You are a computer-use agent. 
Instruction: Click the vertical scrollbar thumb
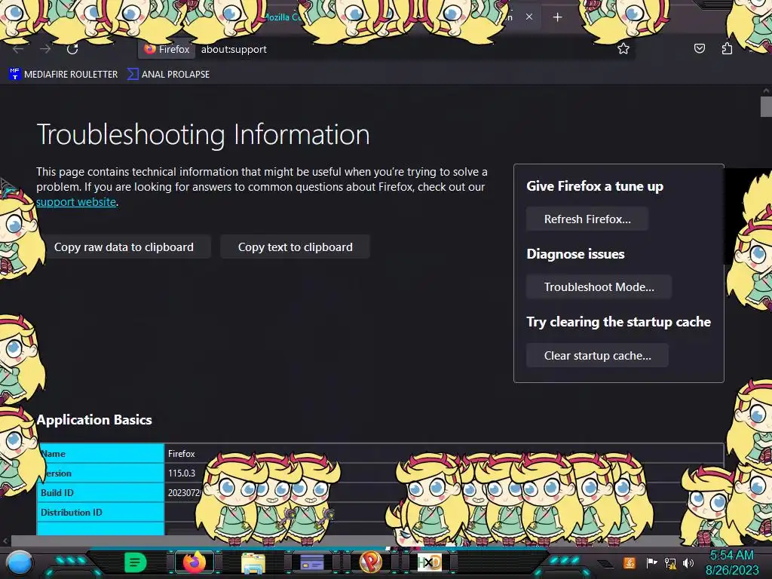point(766,107)
